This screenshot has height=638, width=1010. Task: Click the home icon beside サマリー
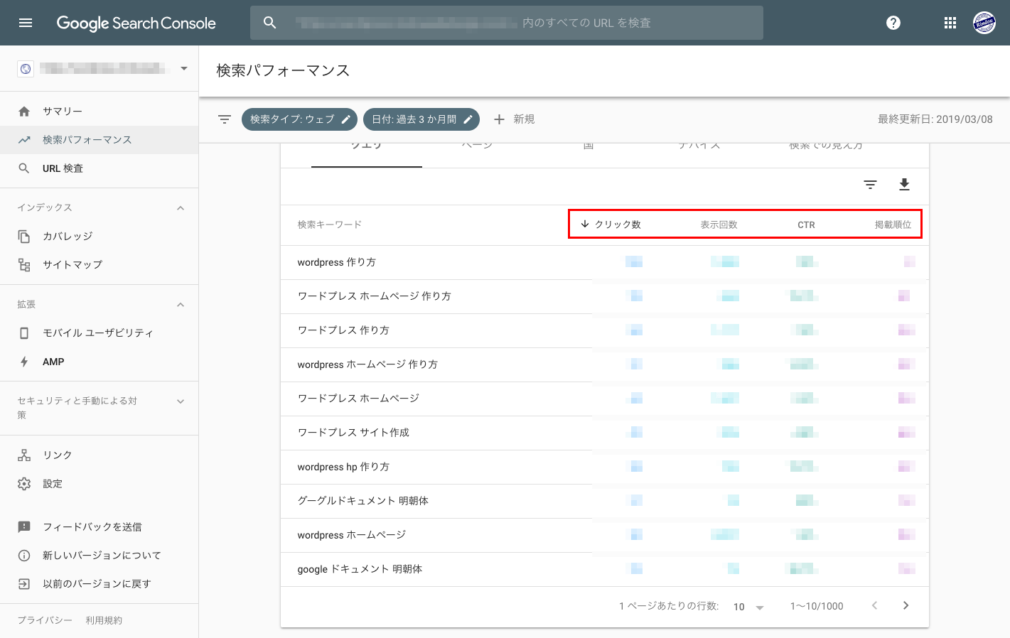(24, 112)
